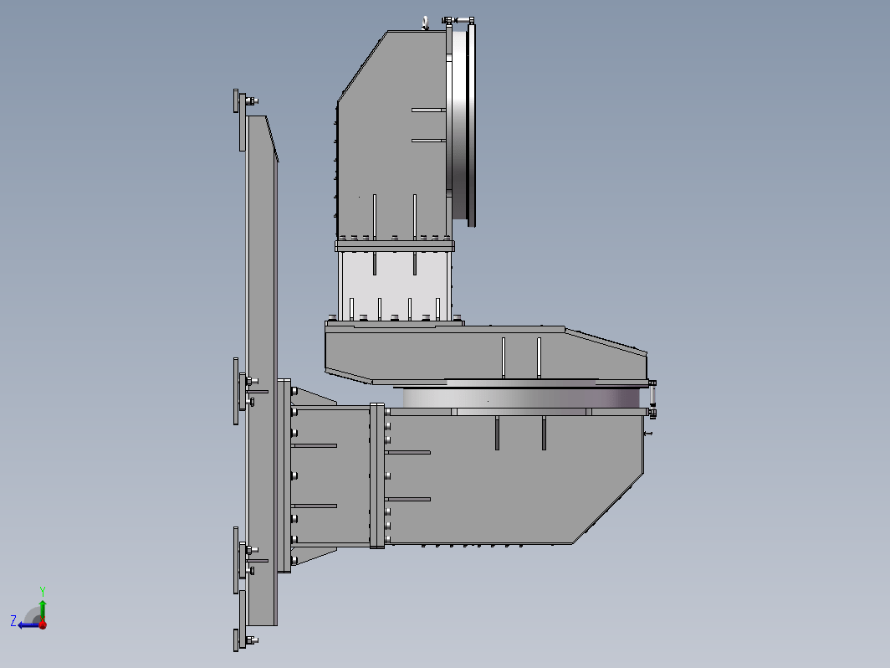890x668 pixels.
Task: Select the lower housing body with the chamfered corner
Action: (x=514, y=479)
